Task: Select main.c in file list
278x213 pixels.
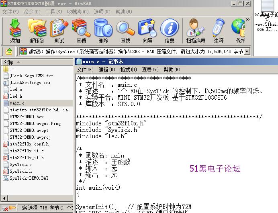Action: [17, 103]
